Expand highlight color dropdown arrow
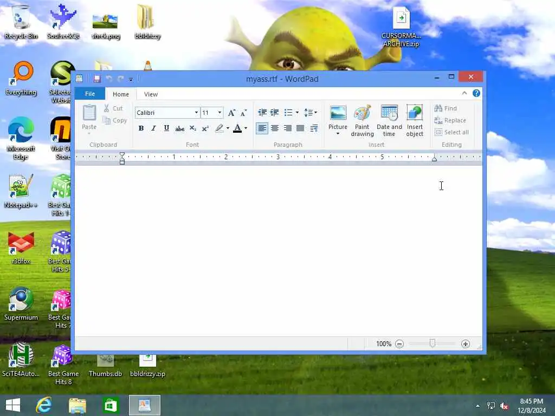 228,128
